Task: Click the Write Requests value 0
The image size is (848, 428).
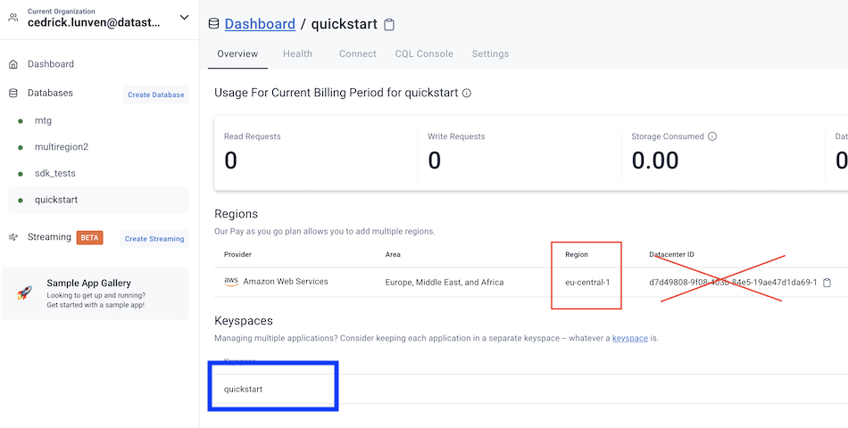Action: point(435,161)
